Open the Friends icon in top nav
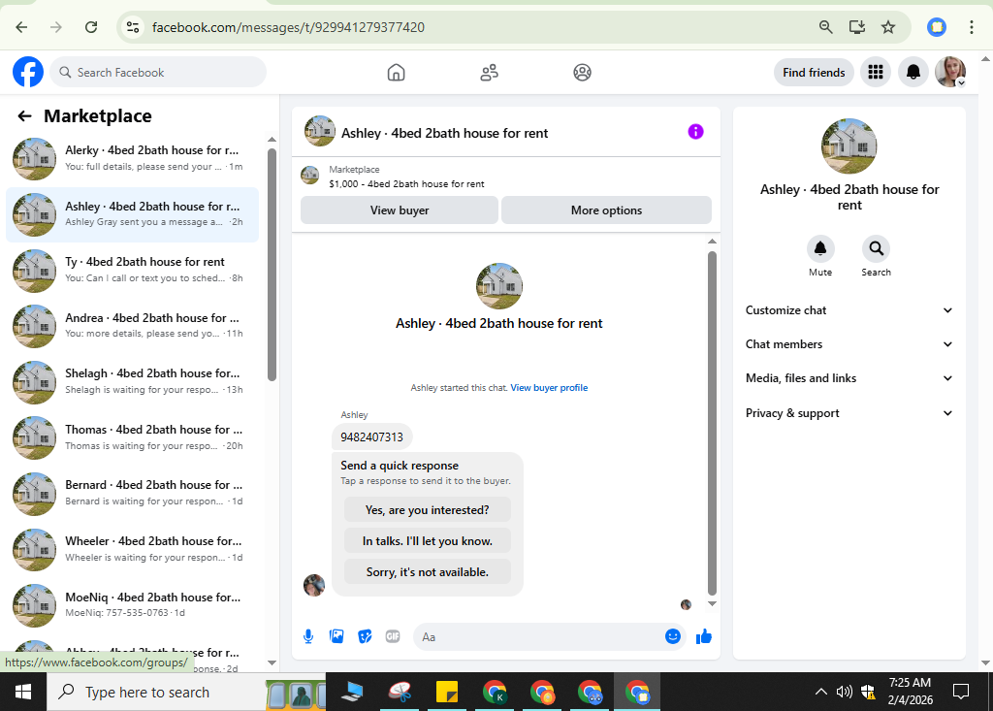This screenshot has width=993, height=711. point(489,72)
